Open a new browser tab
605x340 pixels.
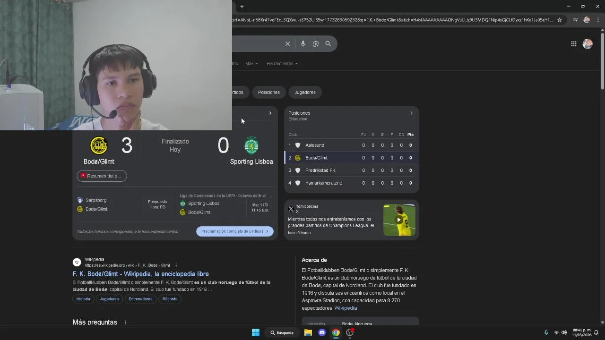(242, 6)
